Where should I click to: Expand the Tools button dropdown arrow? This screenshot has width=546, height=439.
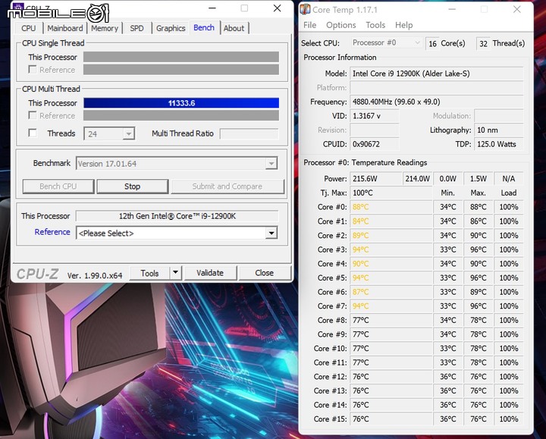[176, 273]
